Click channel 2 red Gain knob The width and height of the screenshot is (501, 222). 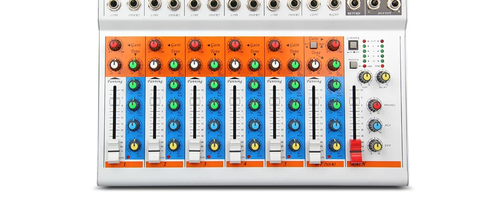coord(155,45)
